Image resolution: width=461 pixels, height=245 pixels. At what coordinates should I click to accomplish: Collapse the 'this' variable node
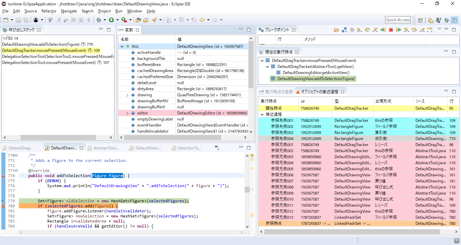coord(122,46)
